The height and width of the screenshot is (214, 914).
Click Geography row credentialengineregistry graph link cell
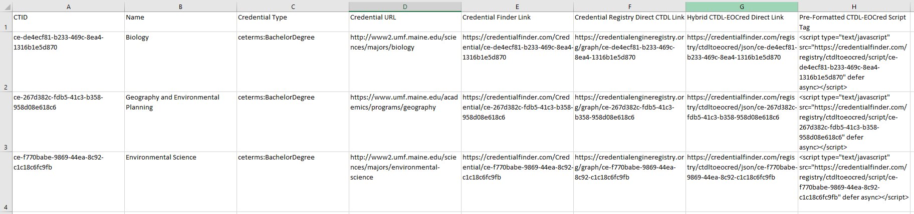tap(629, 122)
